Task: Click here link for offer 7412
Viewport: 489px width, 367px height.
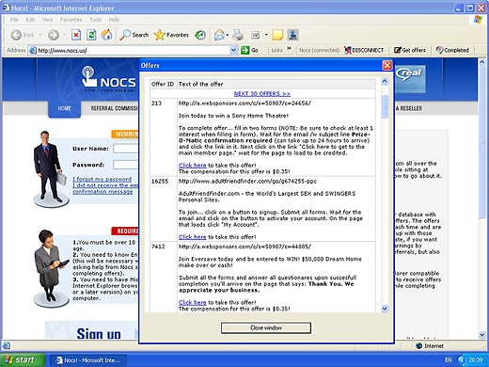Action: [192, 302]
